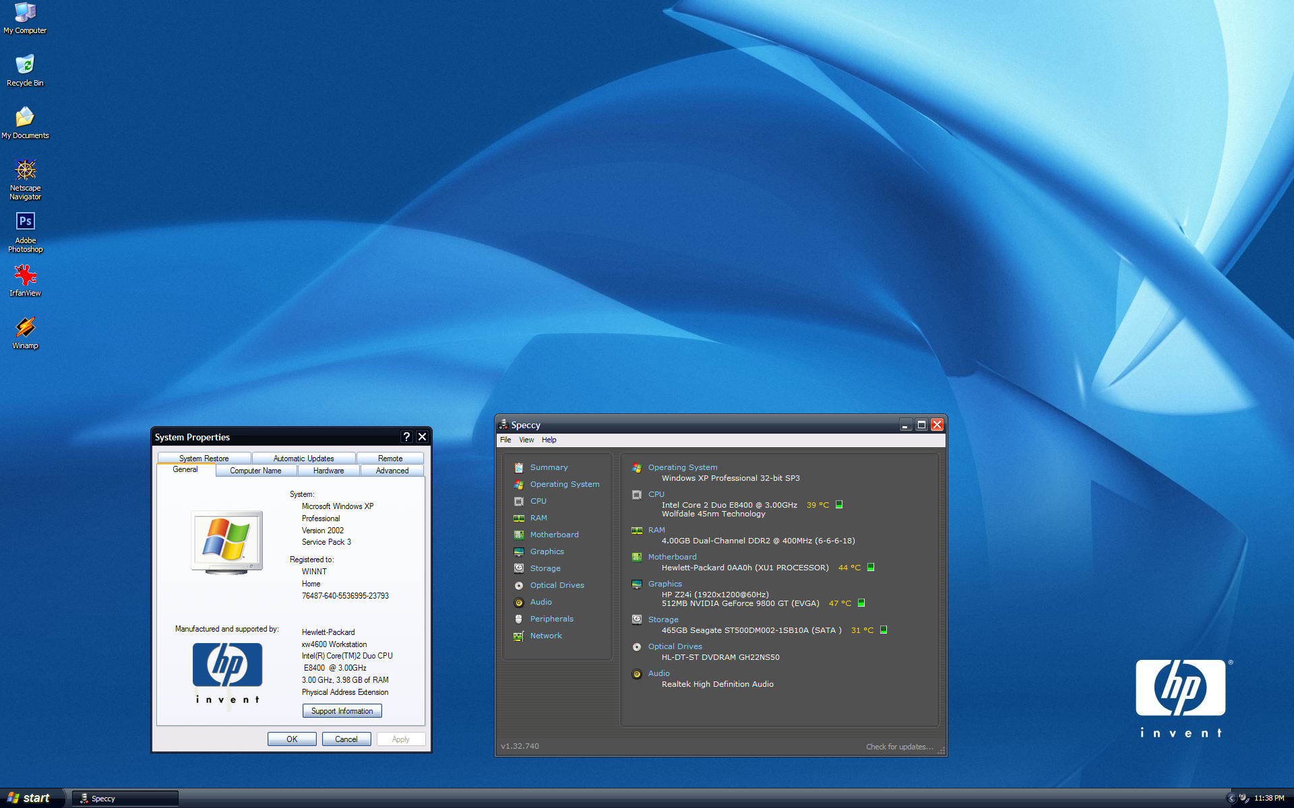1294x808 pixels.
Task: Click Operating System heading in summary pane
Action: coord(682,467)
